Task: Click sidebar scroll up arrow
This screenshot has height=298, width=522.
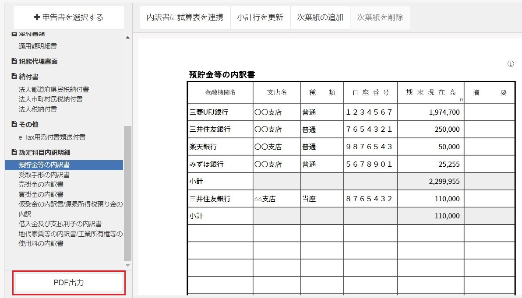Action: coord(127,38)
